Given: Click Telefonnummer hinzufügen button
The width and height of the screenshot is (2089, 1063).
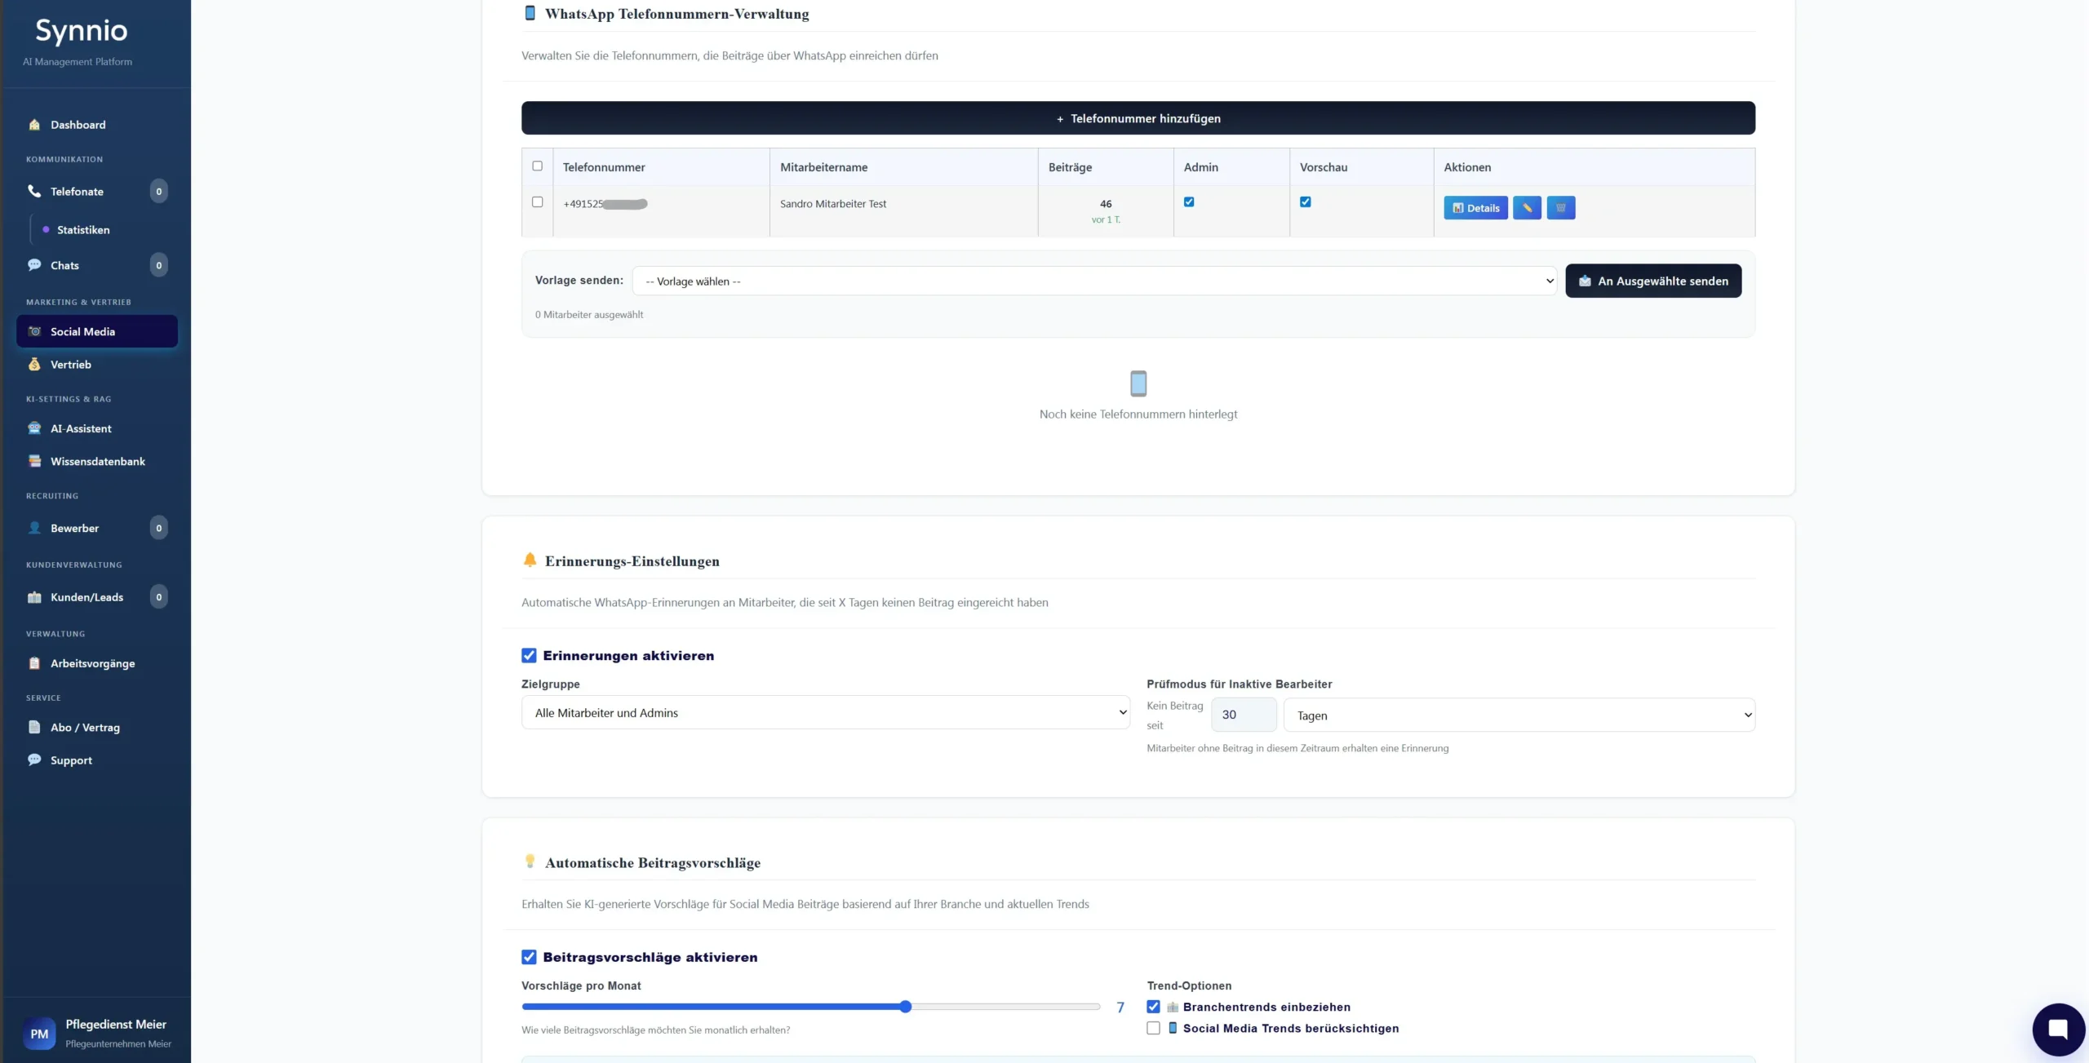Looking at the screenshot, I should pos(1138,118).
